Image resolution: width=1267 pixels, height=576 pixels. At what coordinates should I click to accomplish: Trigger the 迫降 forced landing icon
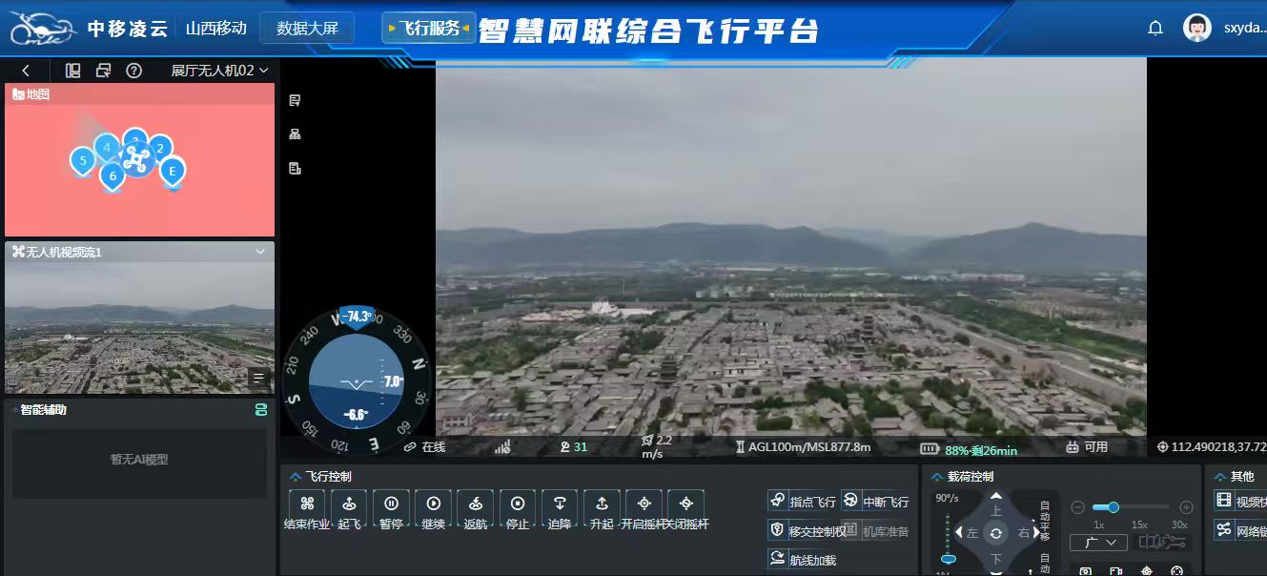tap(560, 504)
